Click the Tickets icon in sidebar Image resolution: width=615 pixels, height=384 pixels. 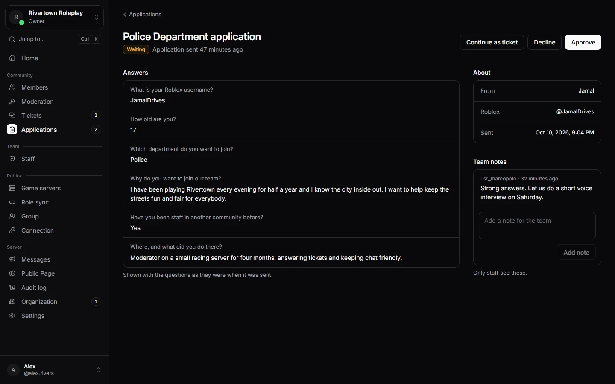pyautogui.click(x=12, y=116)
